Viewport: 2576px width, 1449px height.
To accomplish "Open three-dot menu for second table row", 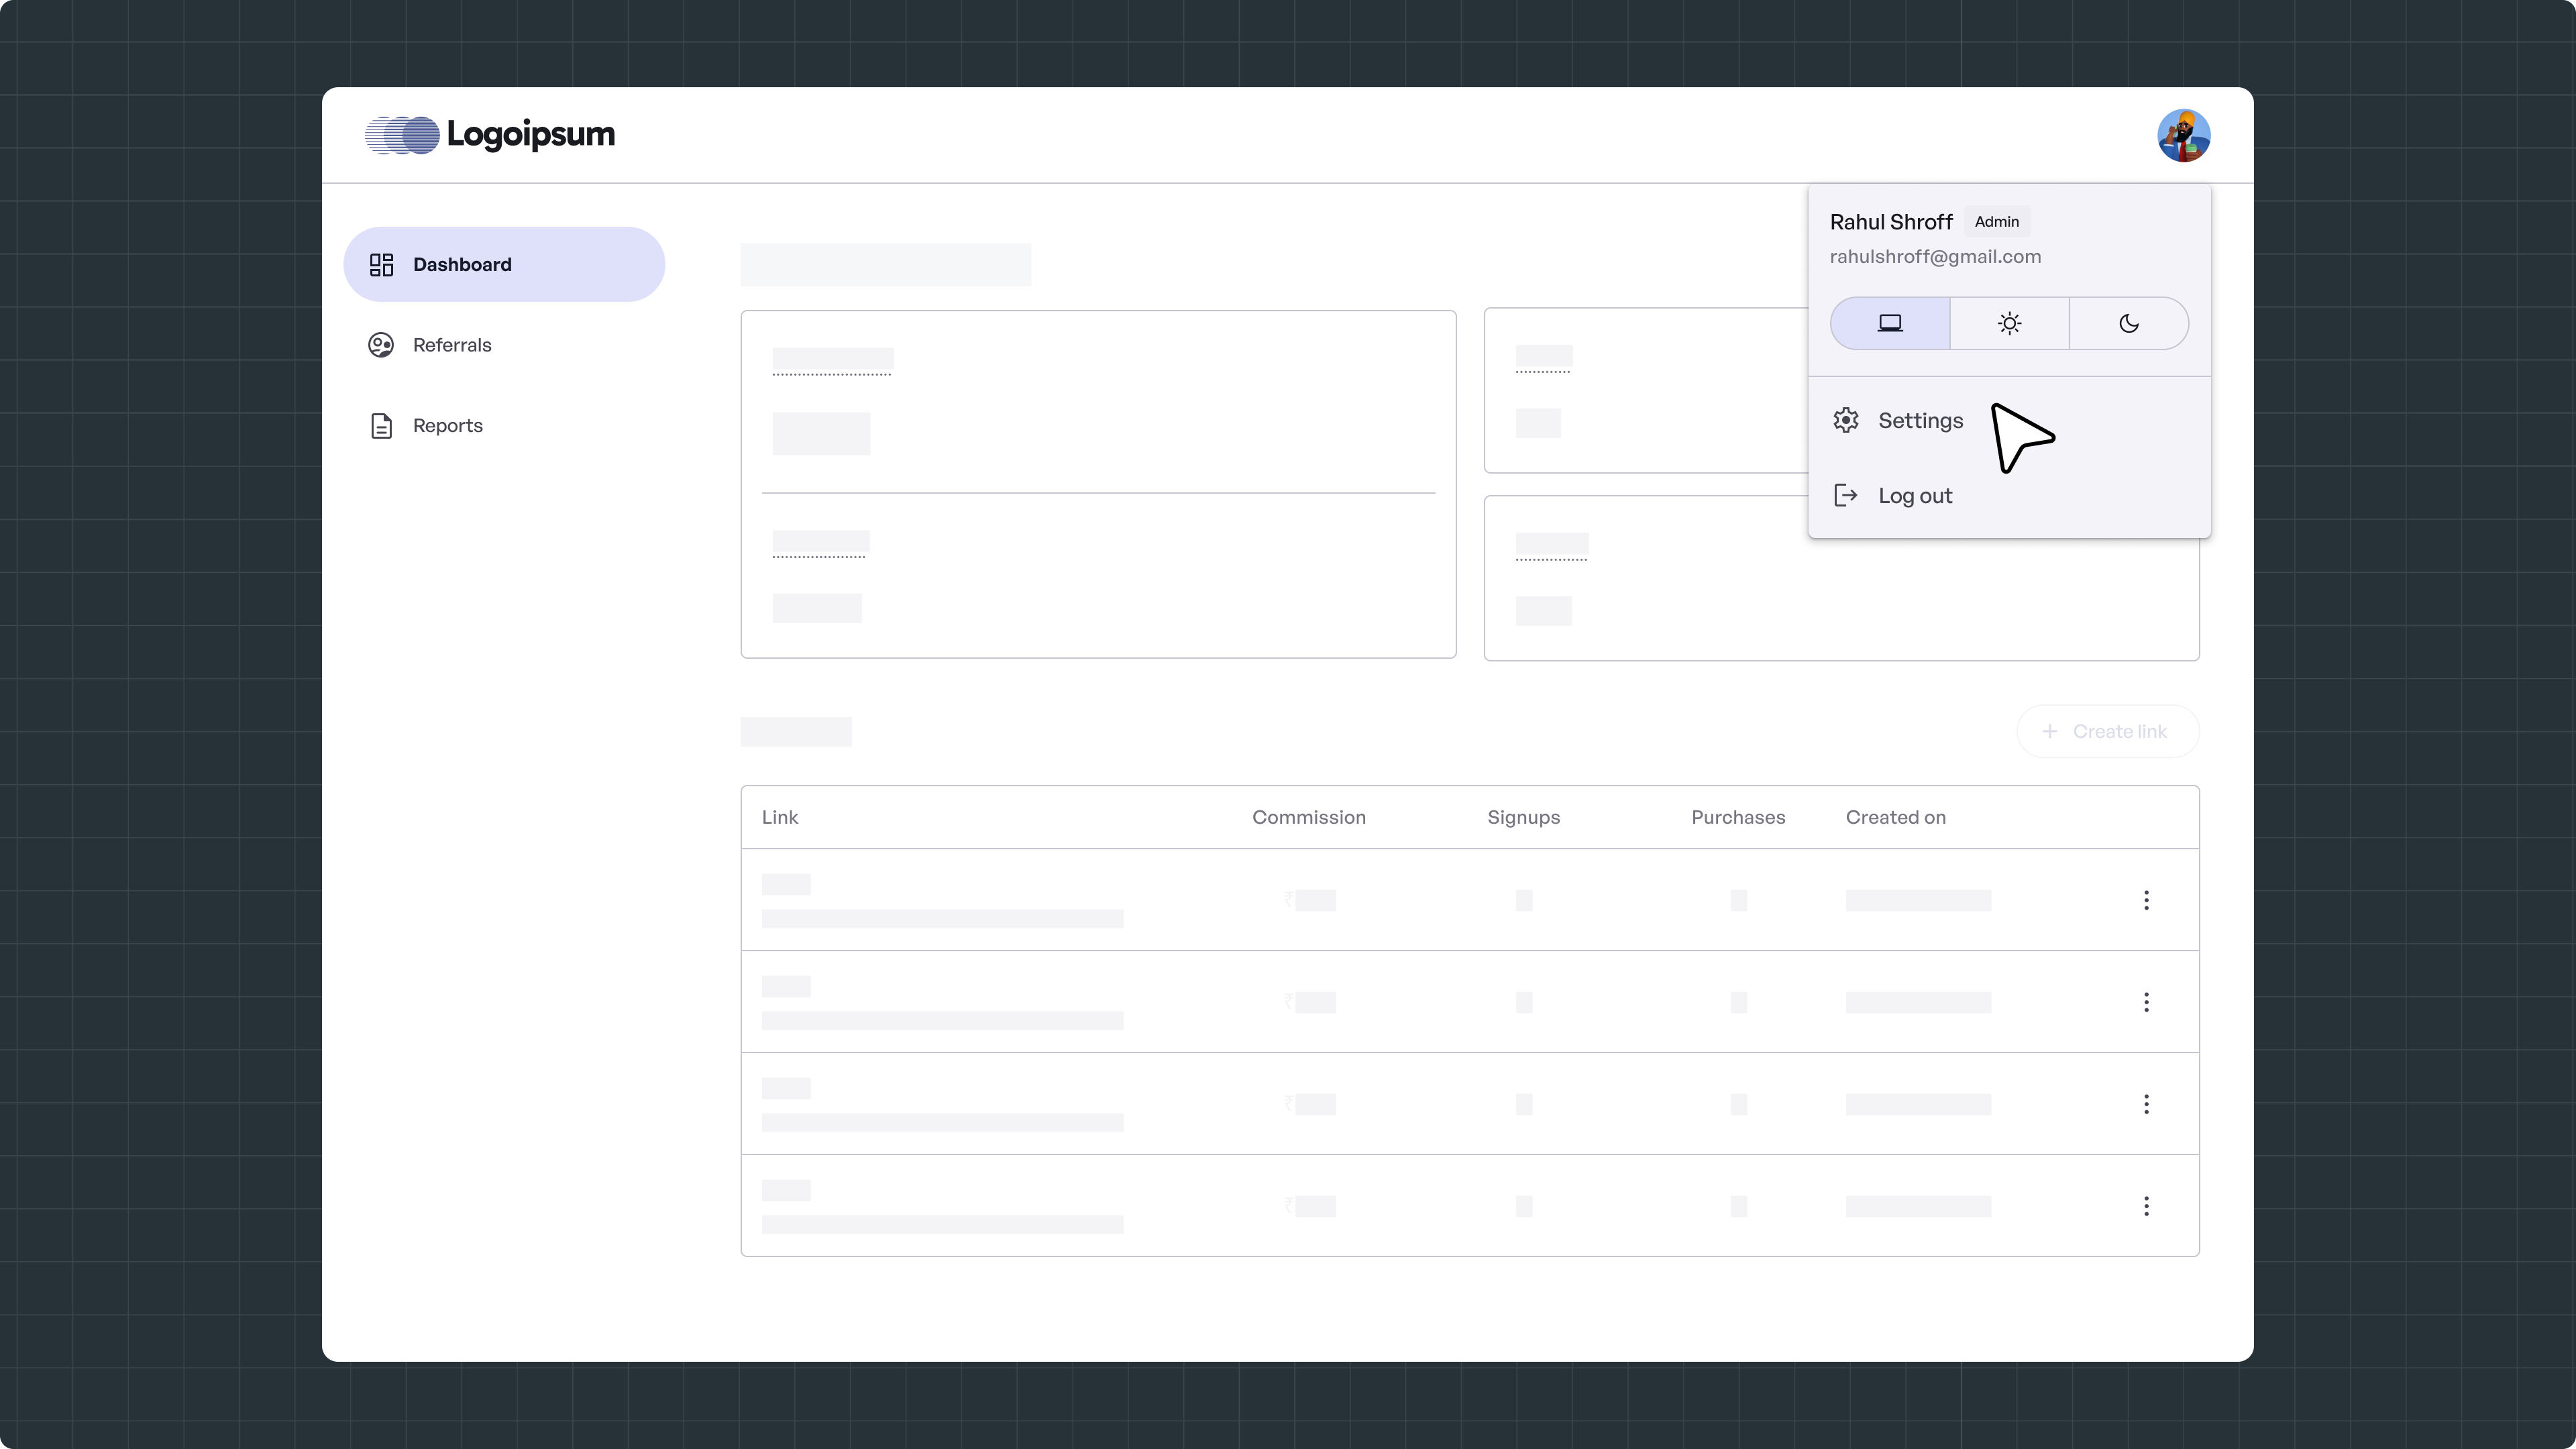I will pos(2146,1002).
